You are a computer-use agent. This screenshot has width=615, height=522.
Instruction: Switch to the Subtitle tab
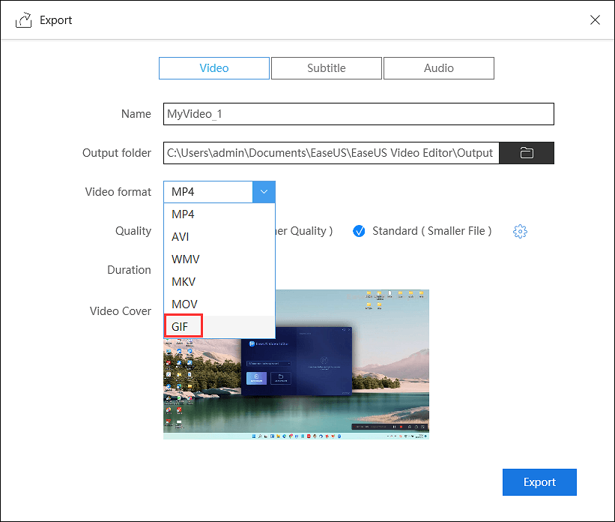point(327,68)
